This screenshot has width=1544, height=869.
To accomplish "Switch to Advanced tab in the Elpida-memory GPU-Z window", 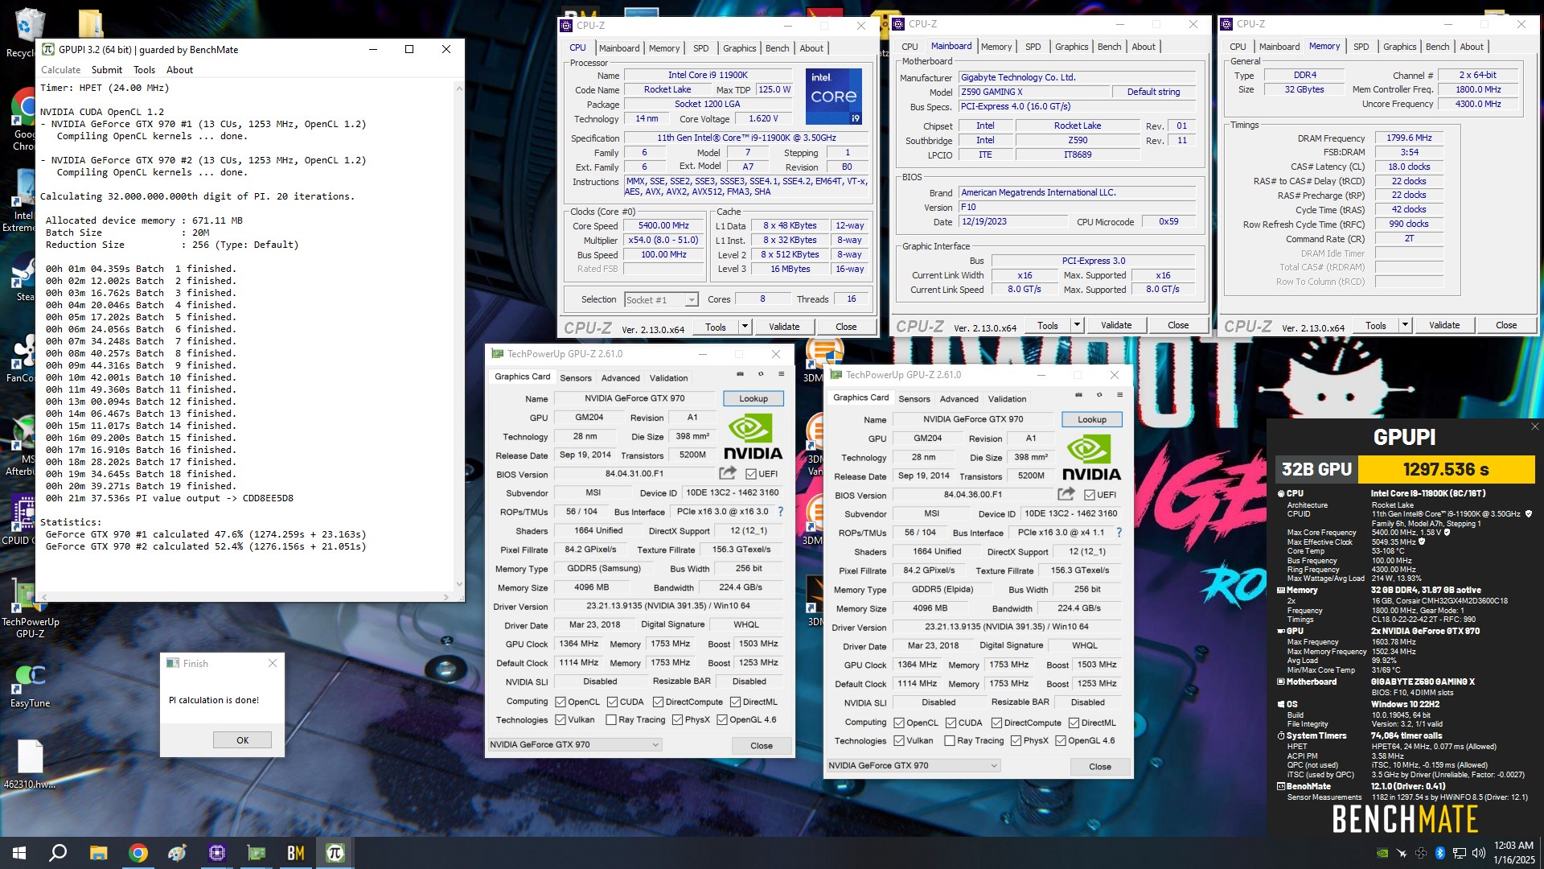I will point(959,398).
